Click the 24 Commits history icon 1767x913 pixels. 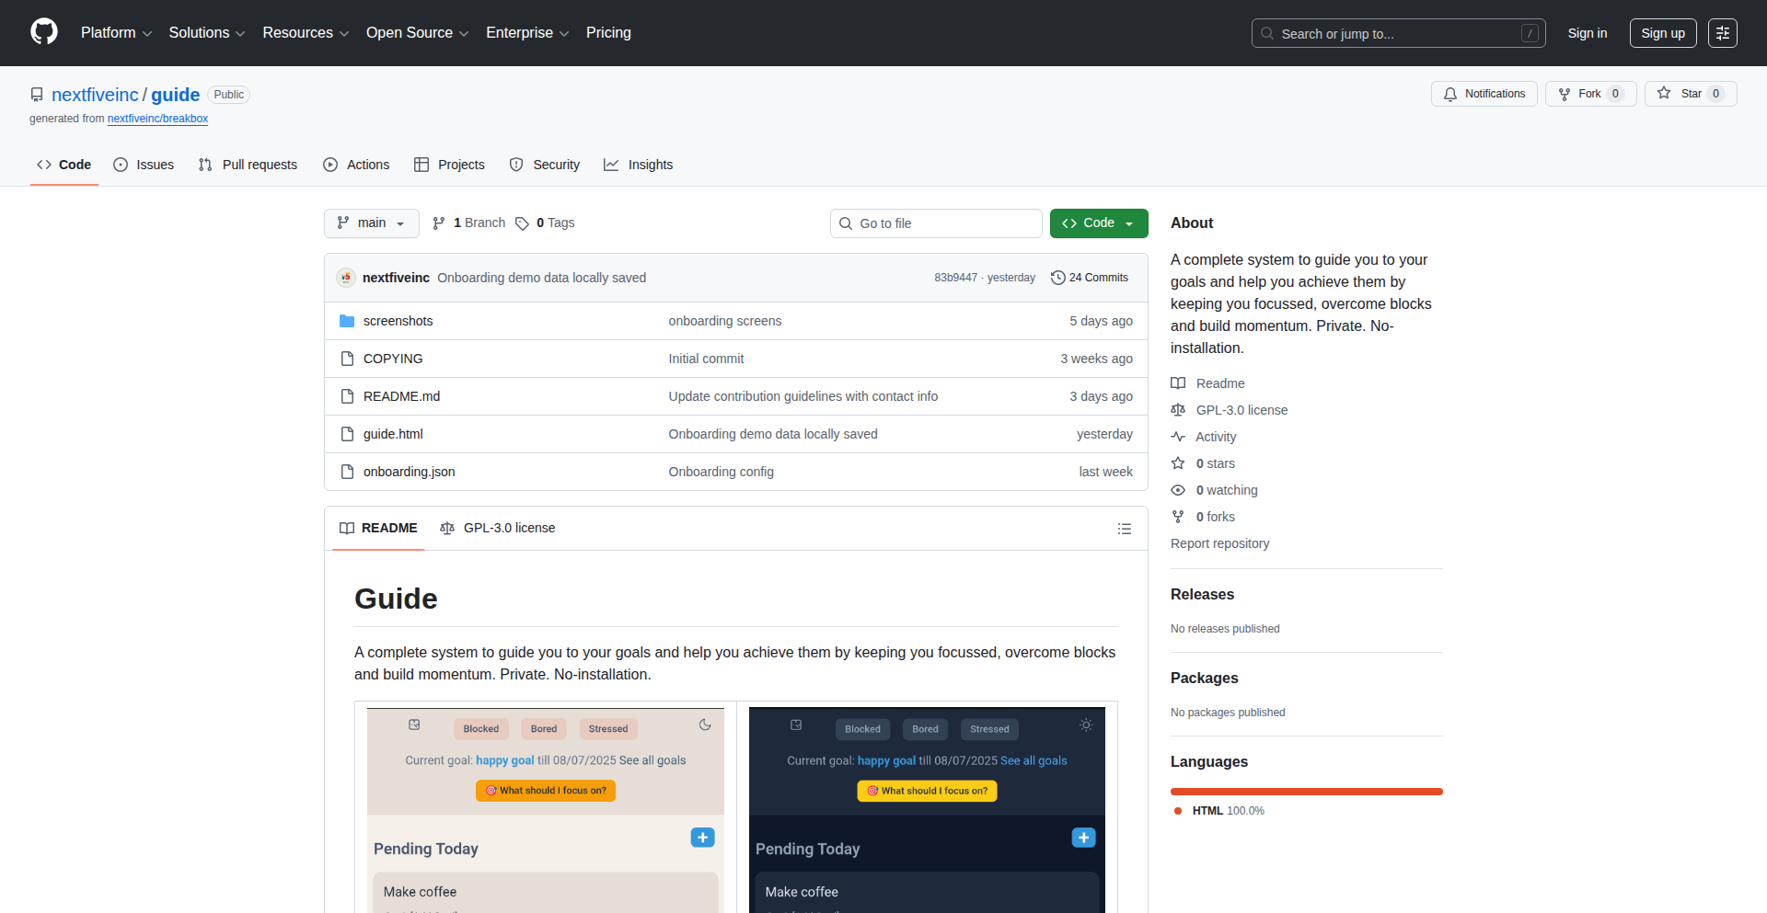coord(1058,278)
